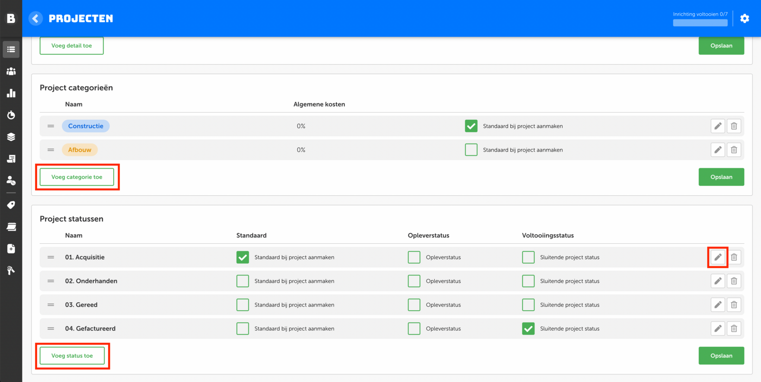Click the back arrow next to Projecten
The image size is (761, 382).
(x=36, y=19)
